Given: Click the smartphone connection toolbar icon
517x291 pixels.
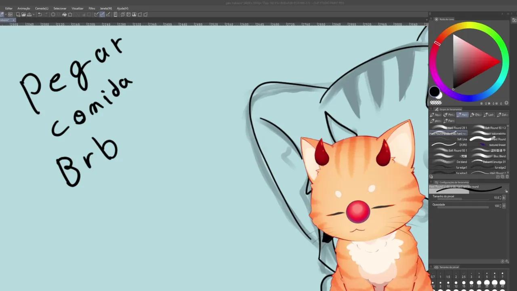Looking at the screenshot, I should (116, 15).
